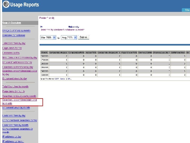Select the 03/2005 month cell

pyautogui.click(x=45, y=75)
